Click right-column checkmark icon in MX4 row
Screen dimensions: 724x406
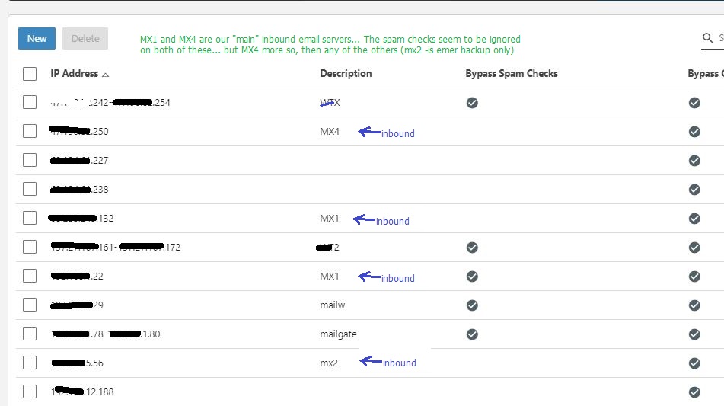point(694,131)
